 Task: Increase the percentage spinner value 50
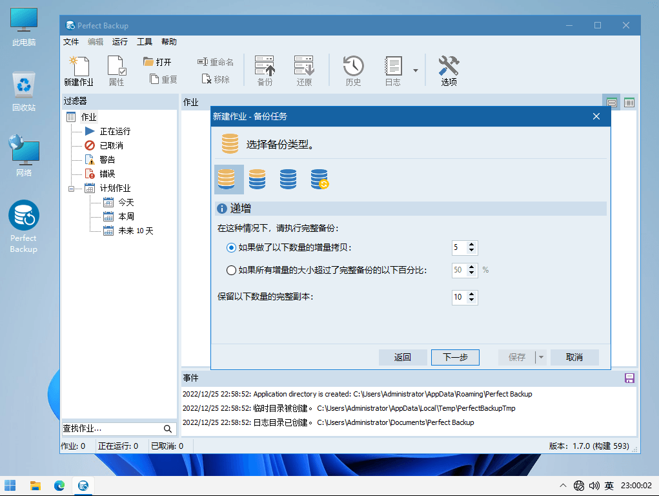pyautogui.click(x=472, y=267)
